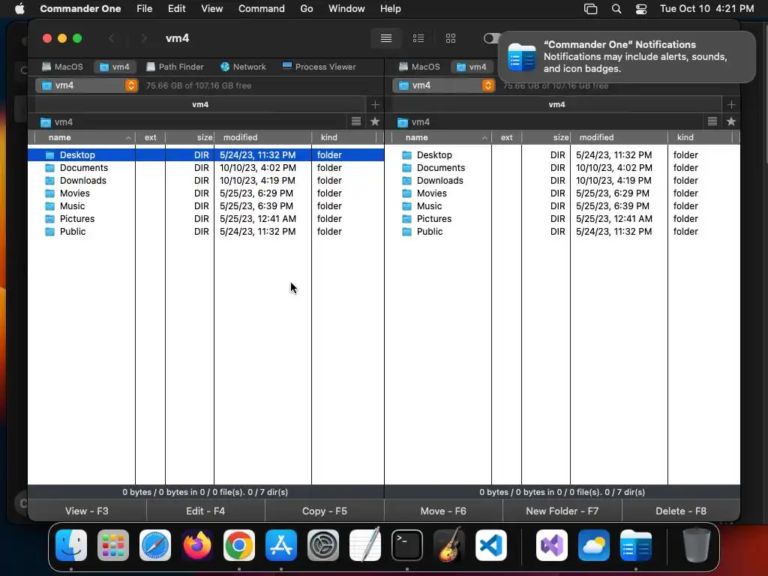Select Documents folder in left panel

[x=205, y=167]
